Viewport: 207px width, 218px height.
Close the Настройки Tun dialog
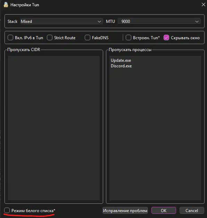coord(204,5)
